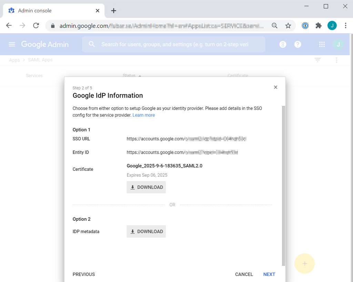This screenshot has width=353, height=282.
Task: Open the Google Admin hamburger menu
Action: click(x=12, y=44)
